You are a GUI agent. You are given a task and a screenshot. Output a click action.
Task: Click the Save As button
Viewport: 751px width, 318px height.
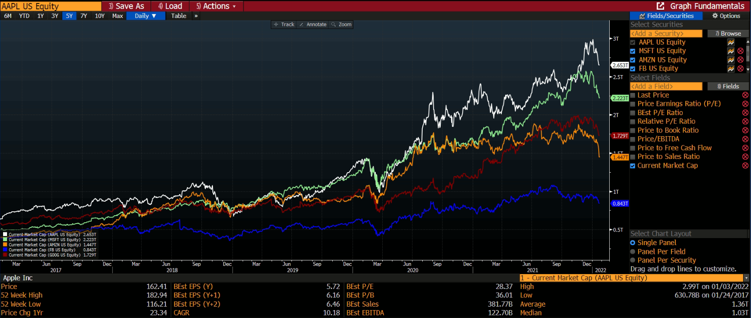(126, 6)
